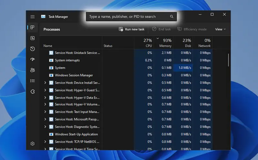Viewport: 258px width, 160px height.
Task: Open the Details page icon
Action: tap(33, 81)
